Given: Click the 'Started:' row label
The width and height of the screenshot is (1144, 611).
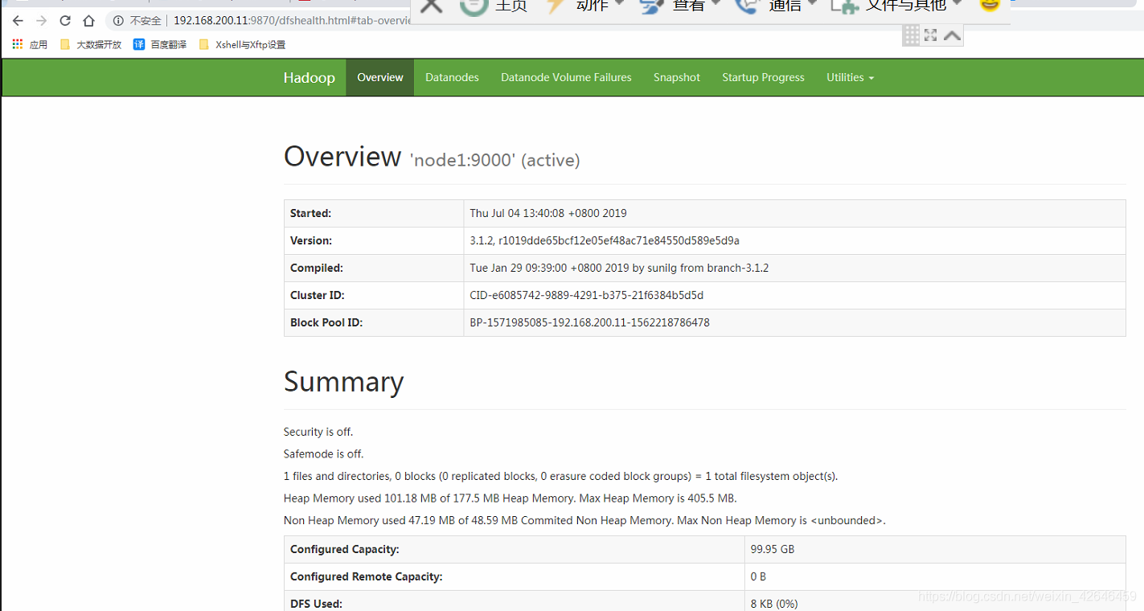Looking at the screenshot, I should pyautogui.click(x=310, y=214).
